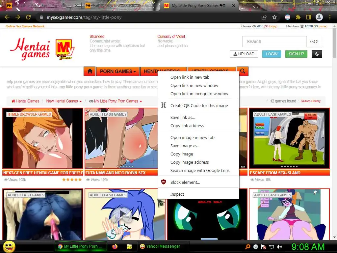Select Create QR Code for this image
This screenshot has width=337, height=253.
[x=198, y=105]
